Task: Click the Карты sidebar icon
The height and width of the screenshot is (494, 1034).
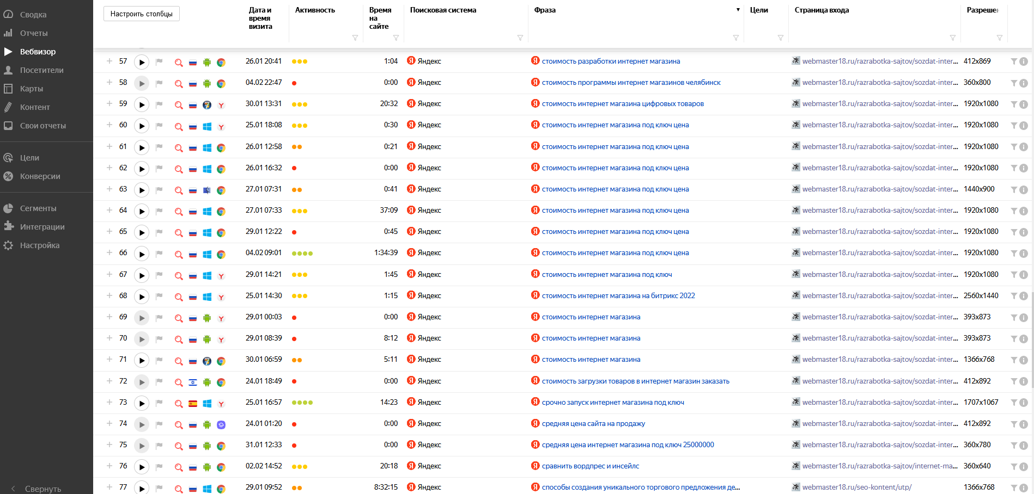Action: coord(8,89)
